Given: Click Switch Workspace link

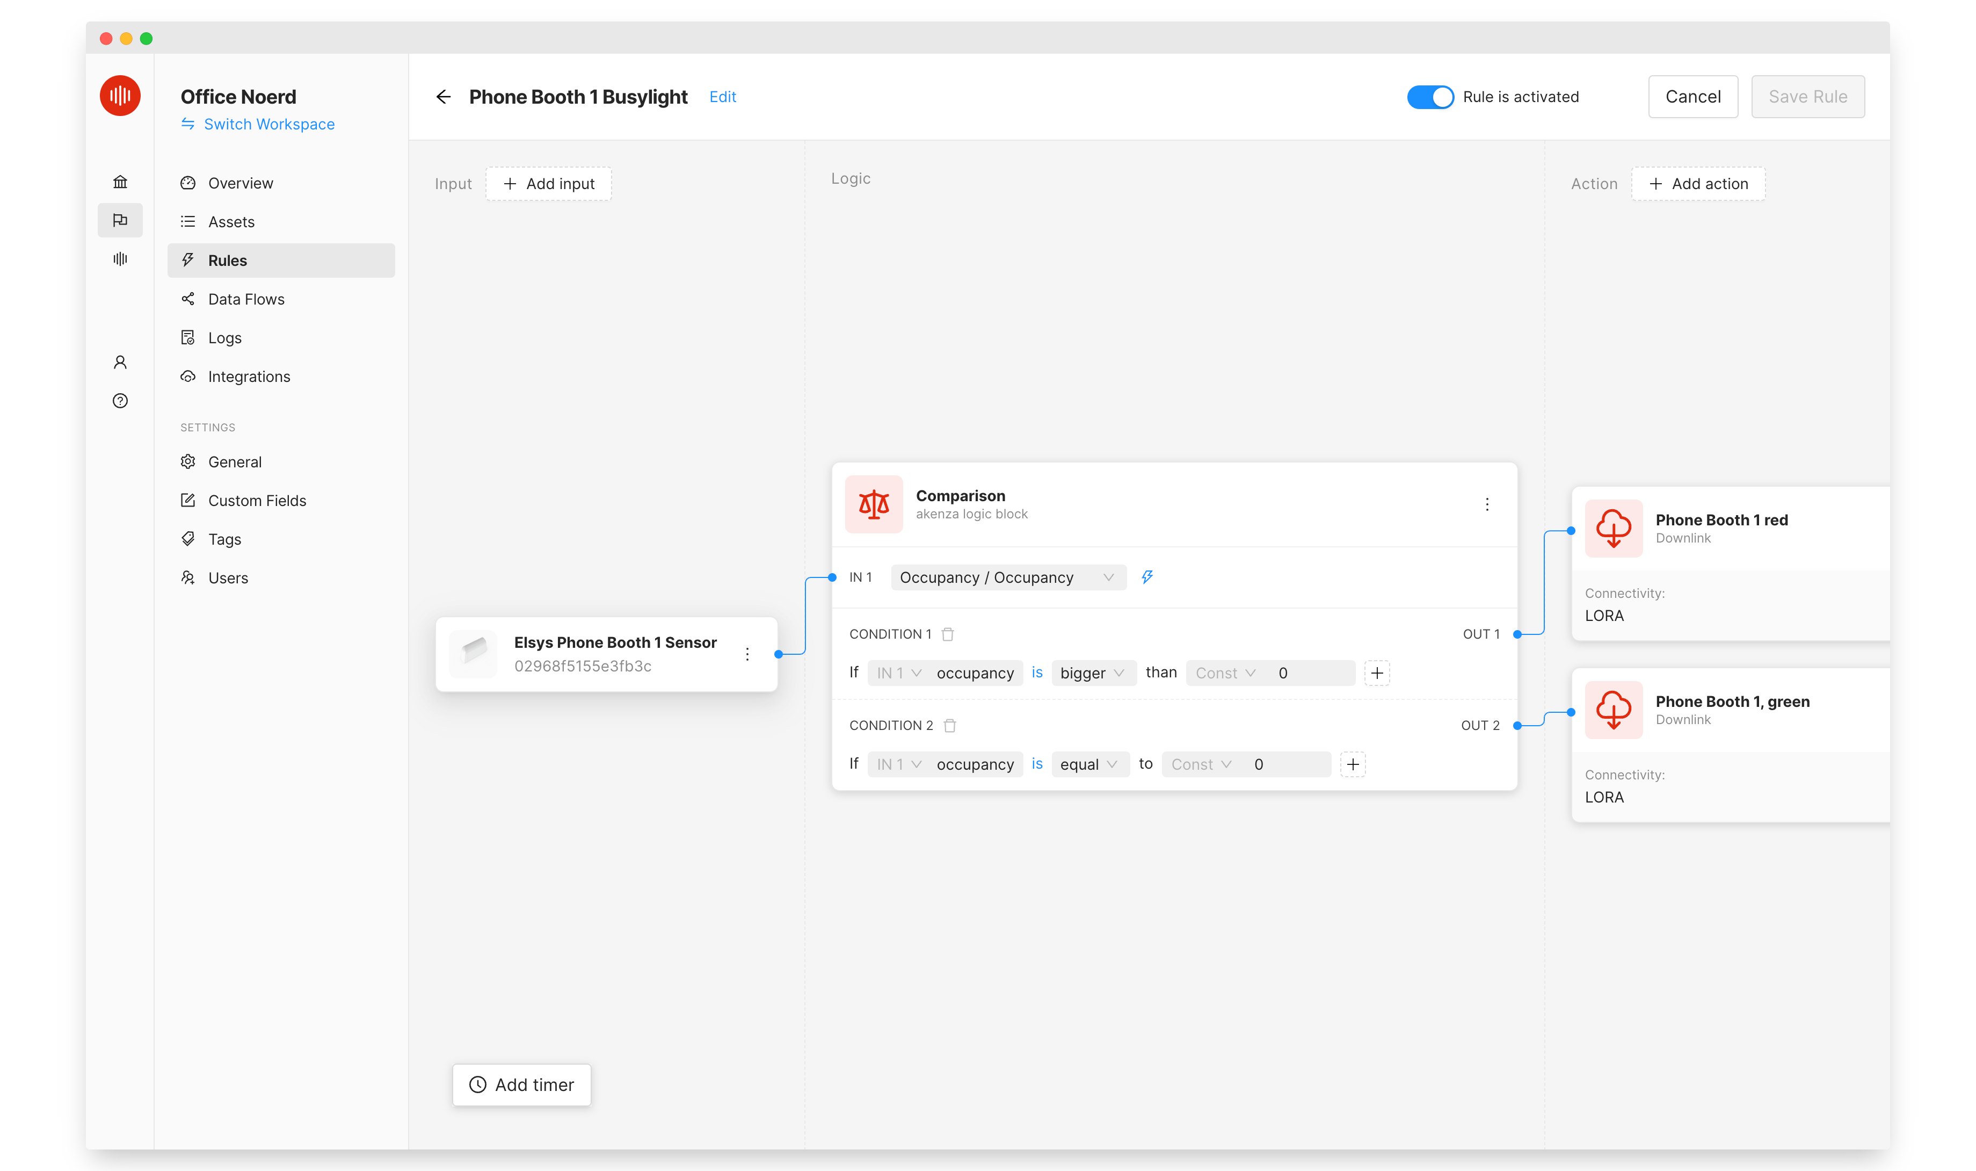Looking at the screenshot, I should [x=268, y=124].
